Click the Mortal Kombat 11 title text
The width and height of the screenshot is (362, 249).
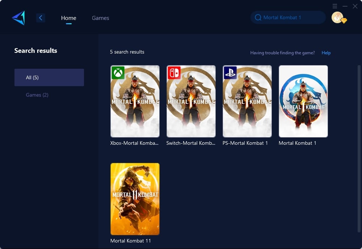[x=131, y=241]
